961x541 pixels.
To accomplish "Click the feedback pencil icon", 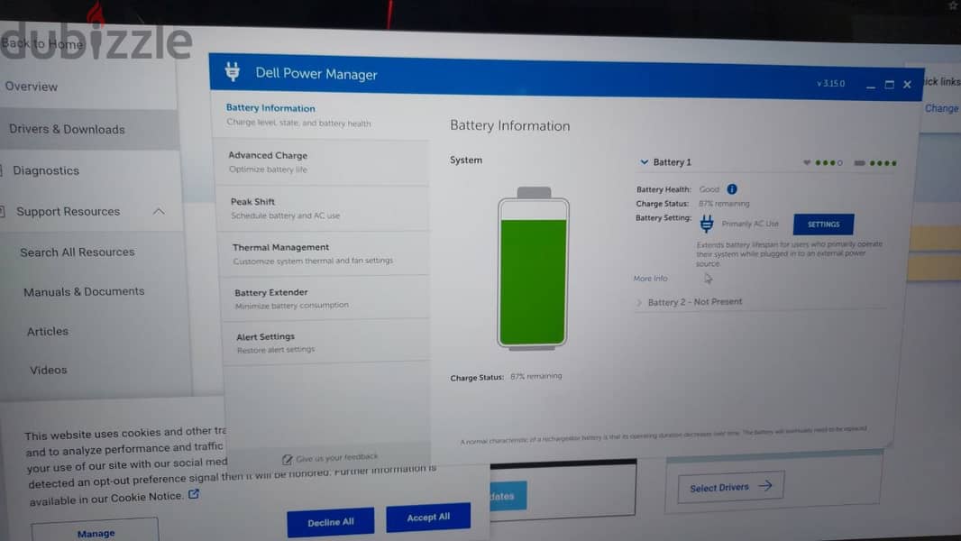I will [287, 459].
